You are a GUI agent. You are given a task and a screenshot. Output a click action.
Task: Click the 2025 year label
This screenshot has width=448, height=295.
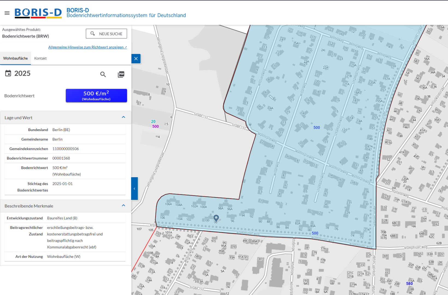(22, 73)
